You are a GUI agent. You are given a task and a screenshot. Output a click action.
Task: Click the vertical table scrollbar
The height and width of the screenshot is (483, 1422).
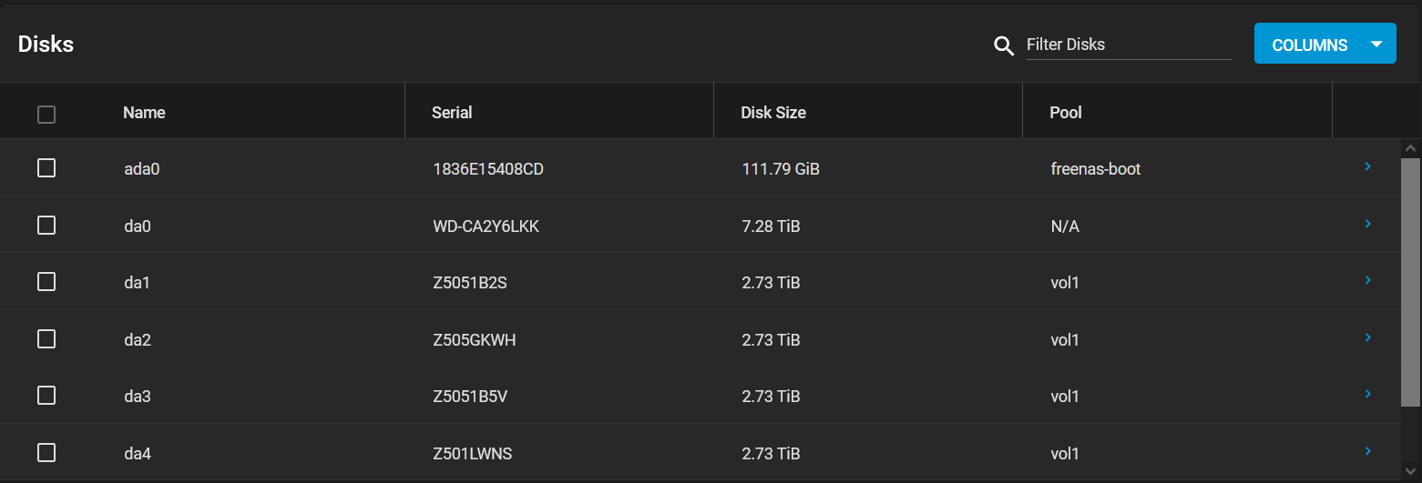tap(1410, 282)
